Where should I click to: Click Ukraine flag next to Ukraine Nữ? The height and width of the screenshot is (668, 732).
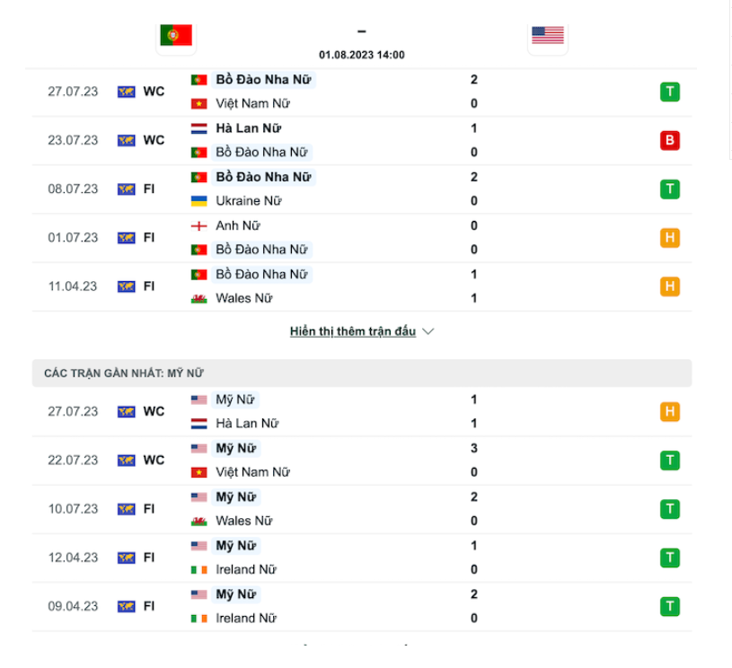pyautogui.click(x=198, y=201)
